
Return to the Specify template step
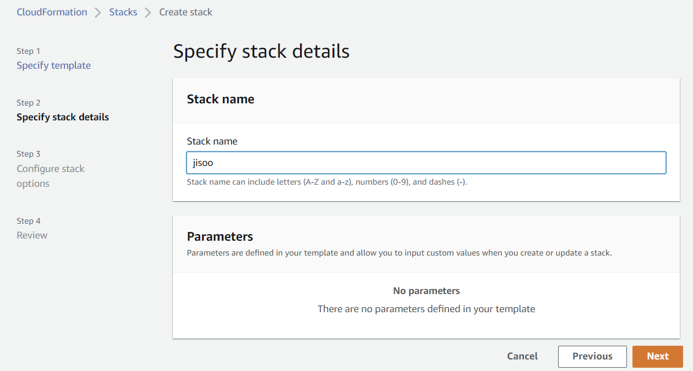pyautogui.click(x=53, y=65)
